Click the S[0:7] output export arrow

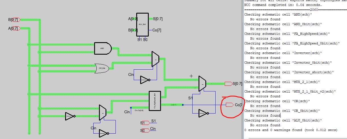click(228, 84)
